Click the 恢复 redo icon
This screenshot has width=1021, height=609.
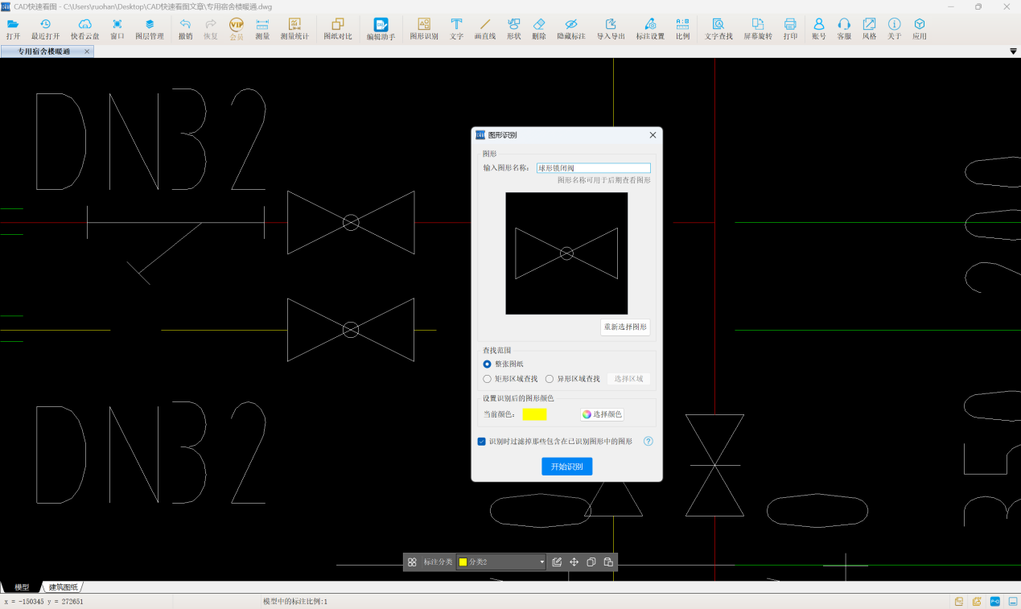[211, 29]
